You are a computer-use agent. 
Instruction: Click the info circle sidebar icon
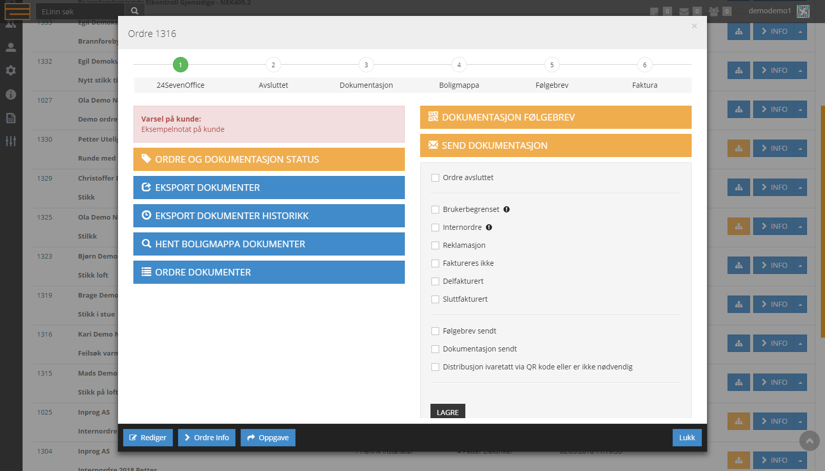pos(11,94)
